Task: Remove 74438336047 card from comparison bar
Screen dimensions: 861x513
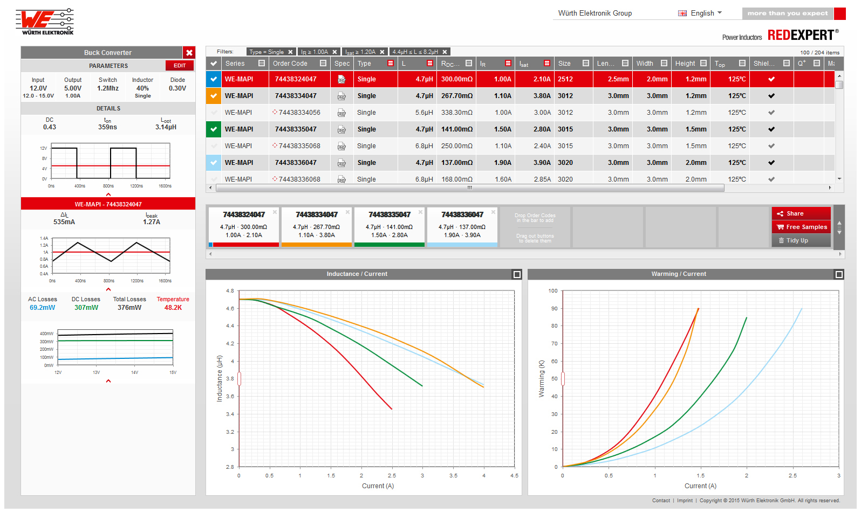Action: point(493,212)
